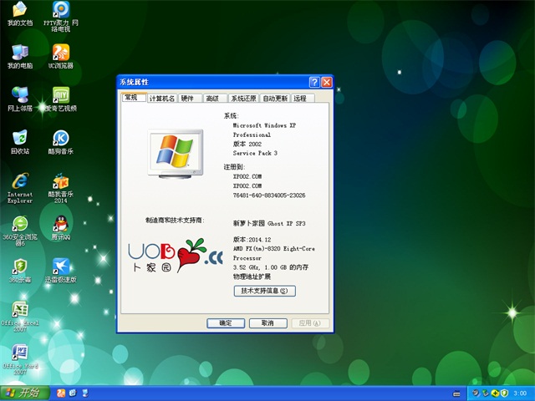Image resolution: width=535 pixels, height=401 pixels.
Task: Select the 爱奇艺视频 desktop icon
Action: pos(60,95)
